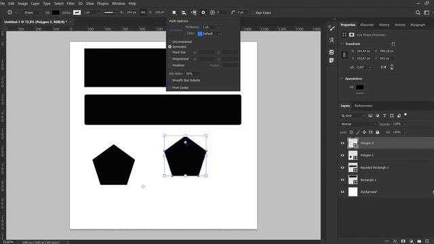Lock transparent pixels icon in Layers panel
434x244 pixels.
pos(351,133)
